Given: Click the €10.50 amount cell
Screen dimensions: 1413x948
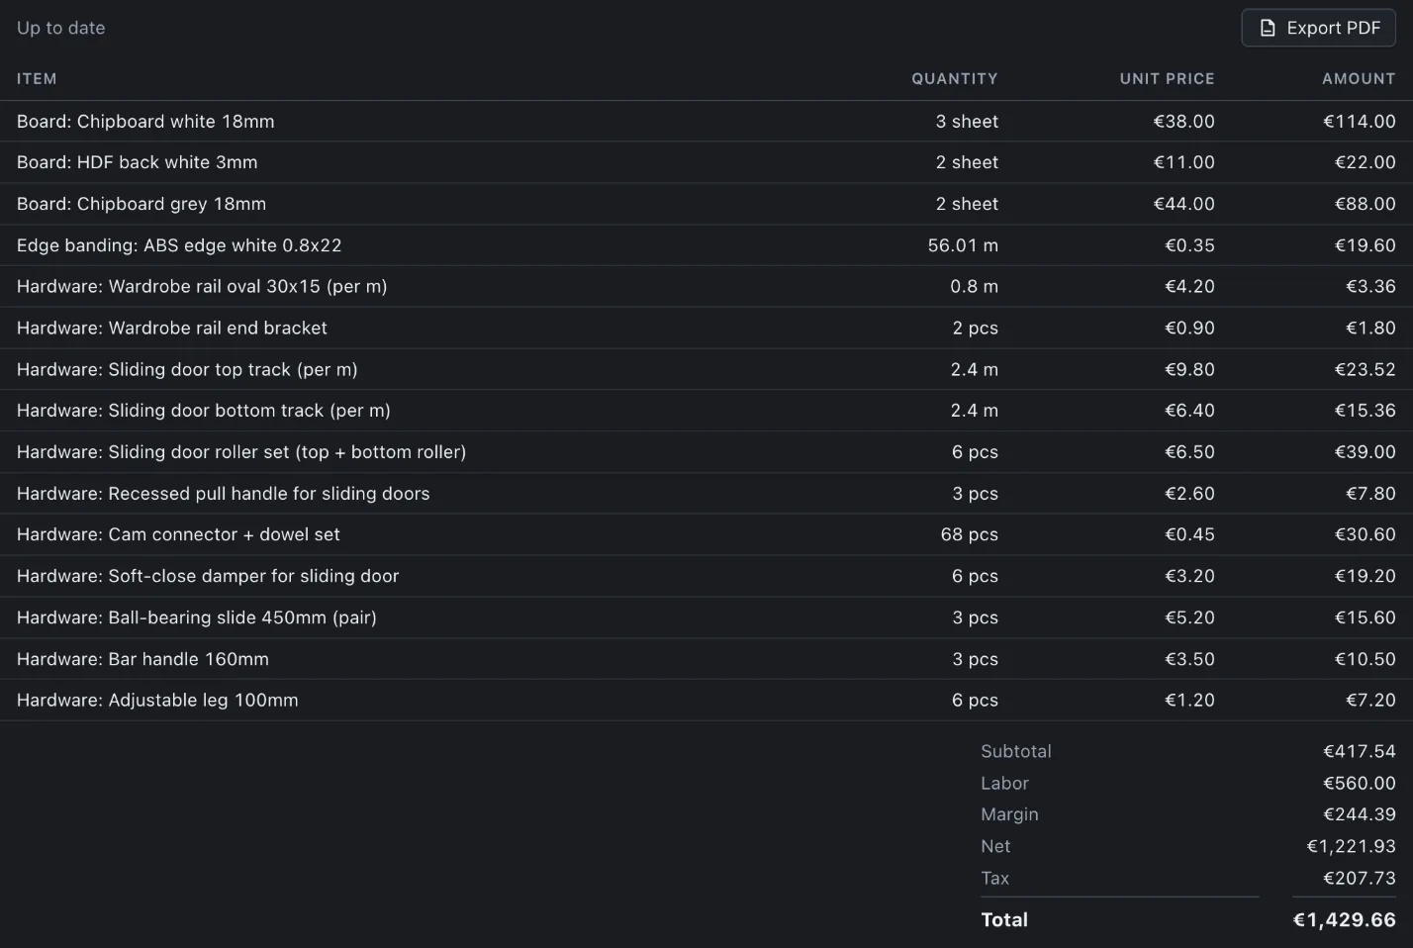Looking at the screenshot, I should [x=1365, y=659].
